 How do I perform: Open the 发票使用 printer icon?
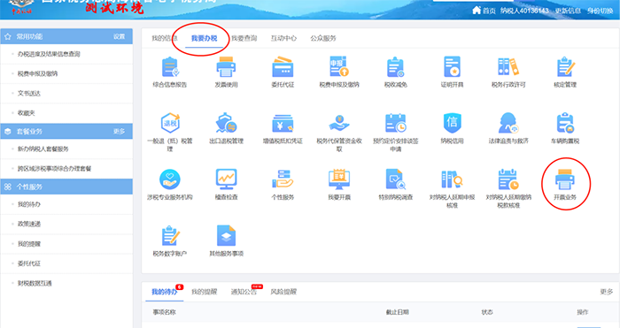[x=226, y=67]
